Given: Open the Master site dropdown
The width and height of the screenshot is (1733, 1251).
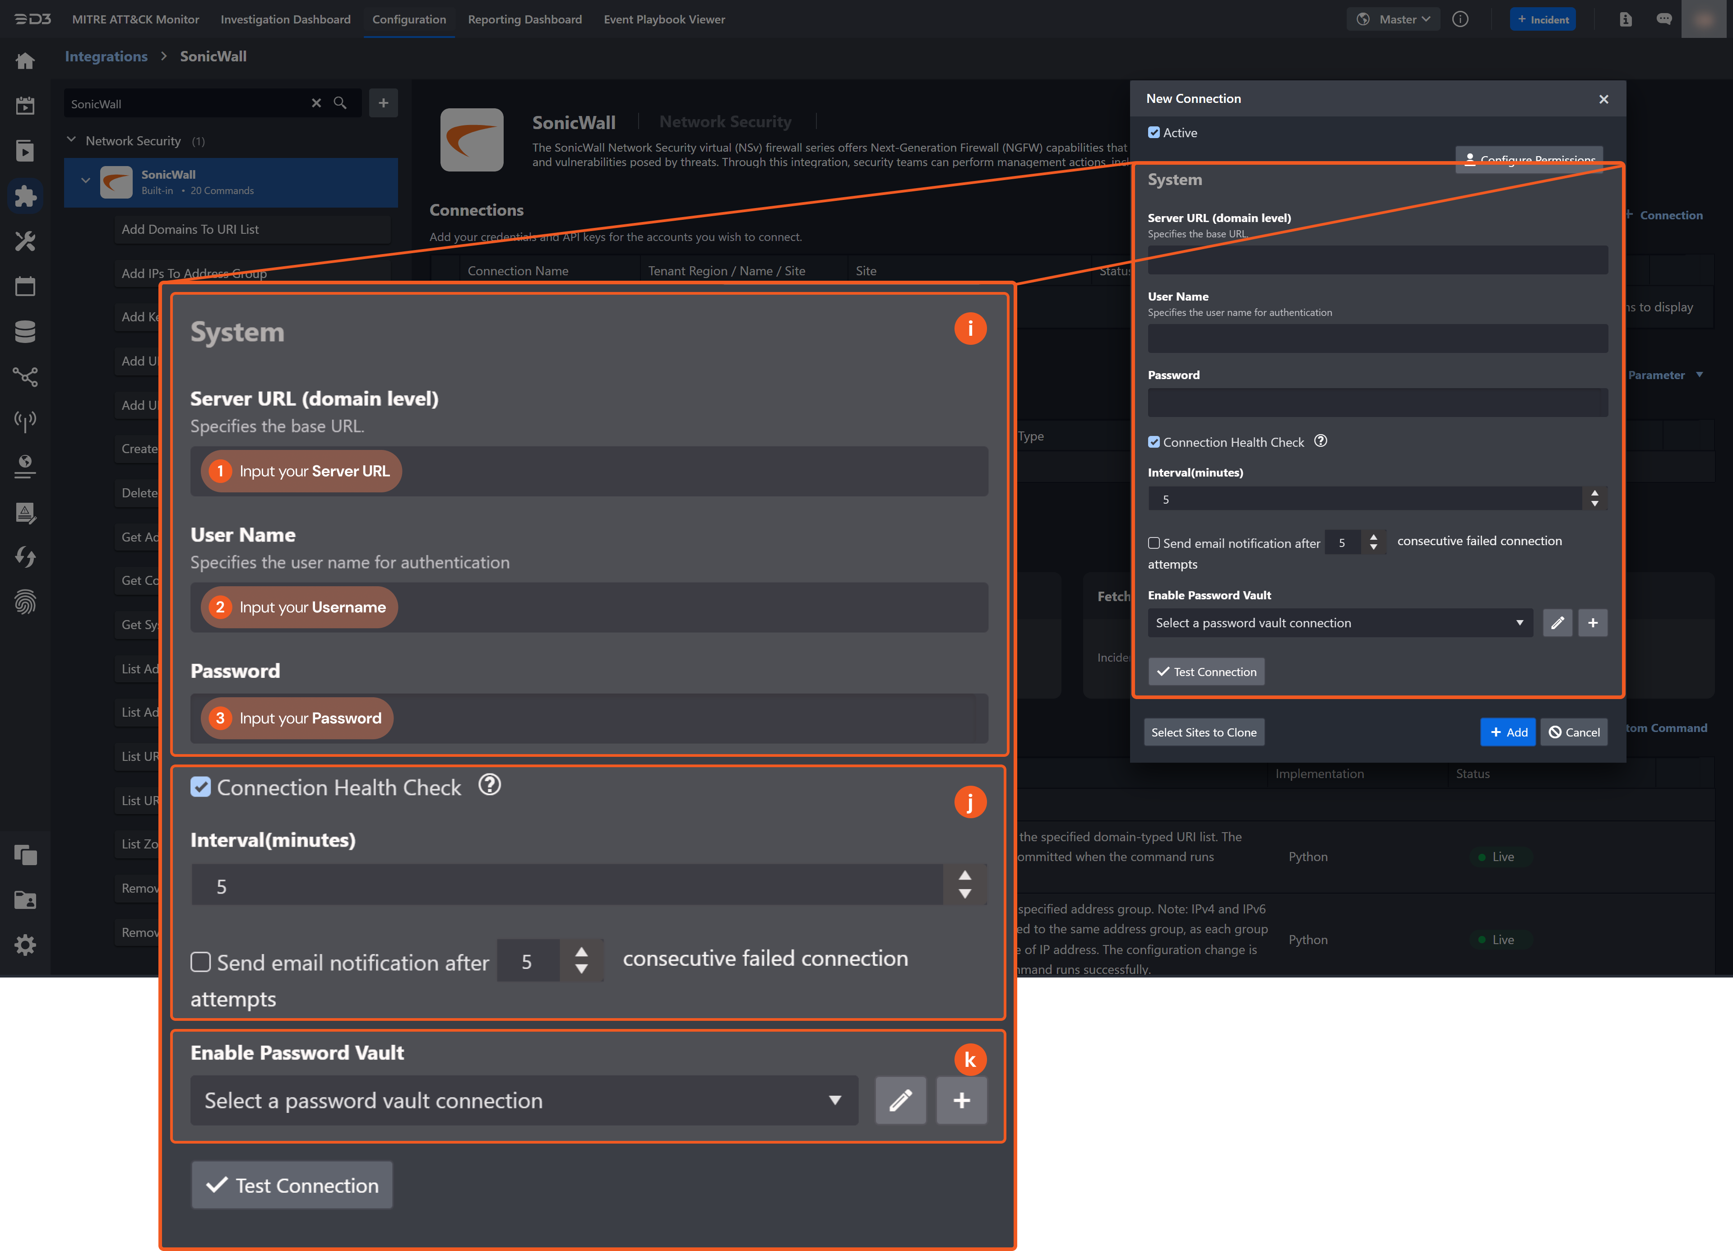Looking at the screenshot, I should point(1394,19).
